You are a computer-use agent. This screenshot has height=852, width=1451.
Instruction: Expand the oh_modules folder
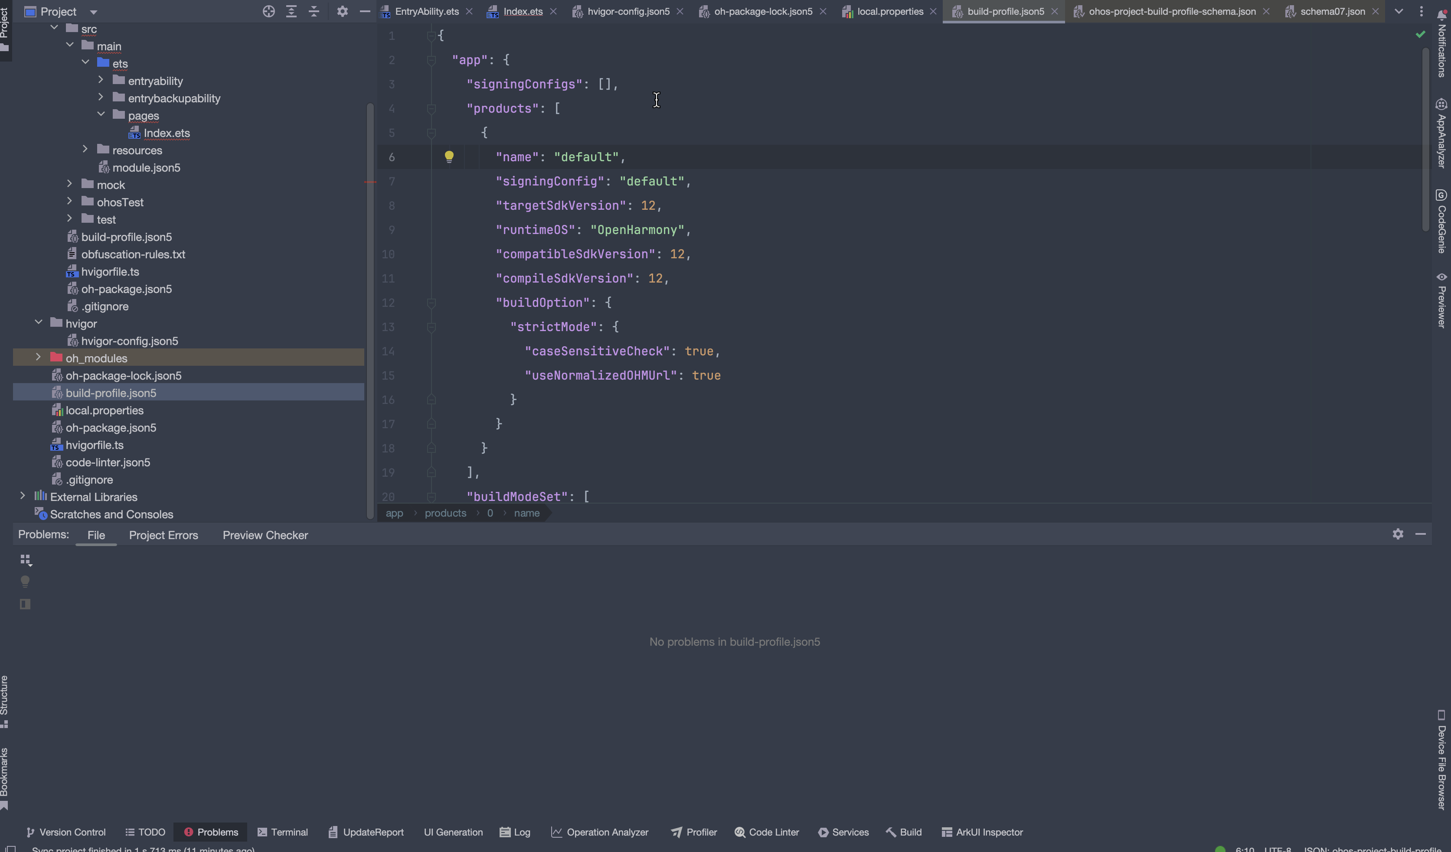[39, 357]
